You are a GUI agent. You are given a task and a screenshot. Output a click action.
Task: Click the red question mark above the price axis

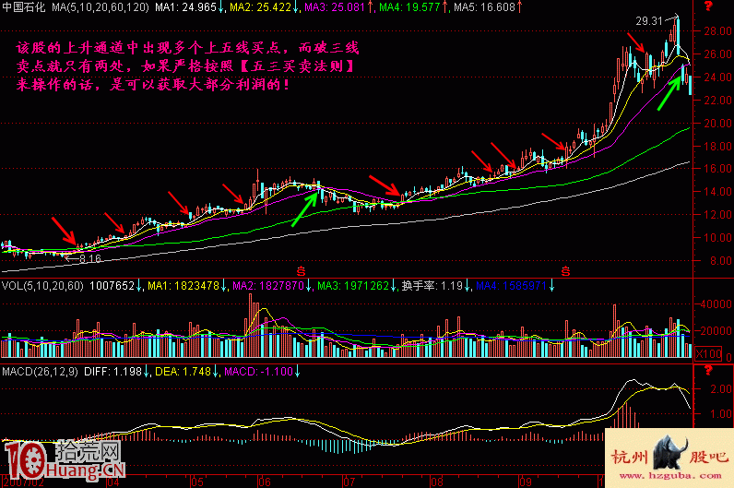click(708, 6)
